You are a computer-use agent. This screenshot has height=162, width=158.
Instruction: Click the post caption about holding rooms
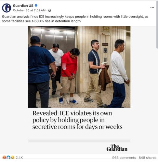[x=75, y=19]
